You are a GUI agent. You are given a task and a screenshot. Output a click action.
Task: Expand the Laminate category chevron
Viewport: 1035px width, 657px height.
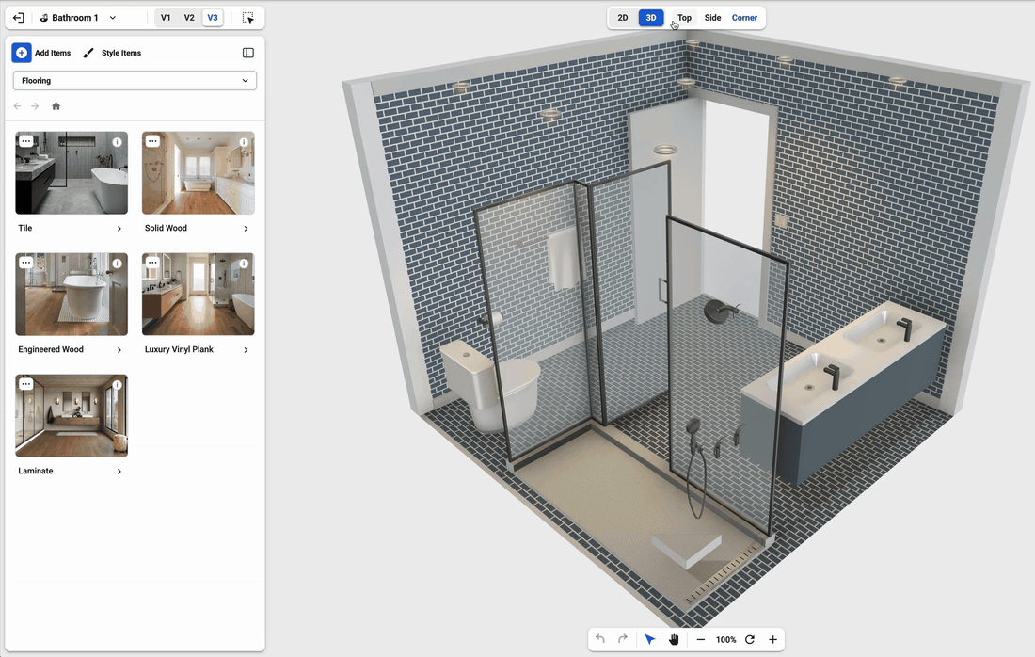pyautogui.click(x=119, y=472)
